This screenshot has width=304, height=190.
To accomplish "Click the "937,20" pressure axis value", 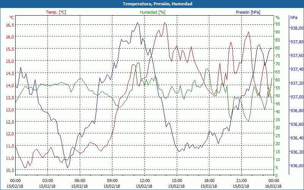I will tap(297, 83).
